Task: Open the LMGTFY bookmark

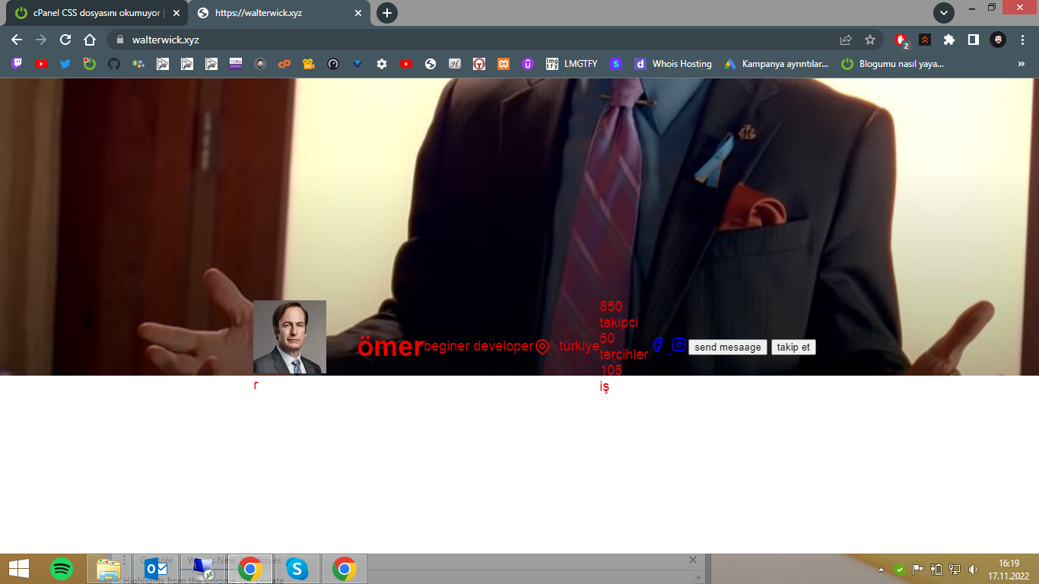Action: tap(572, 64)
